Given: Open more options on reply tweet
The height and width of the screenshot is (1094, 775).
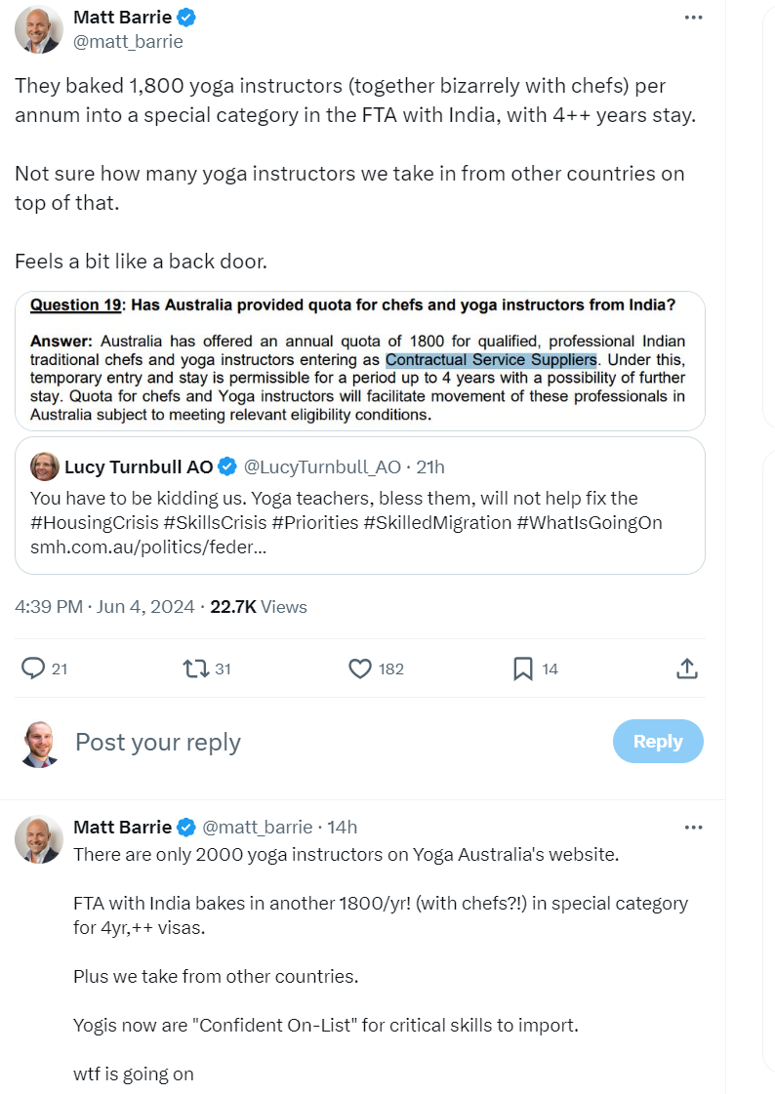Looking at the screenshot, I should pyautogui.click(x=693, y=828).
